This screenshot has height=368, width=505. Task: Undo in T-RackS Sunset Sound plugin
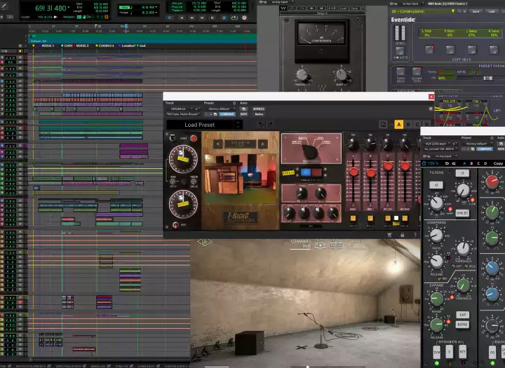point(260,125)
